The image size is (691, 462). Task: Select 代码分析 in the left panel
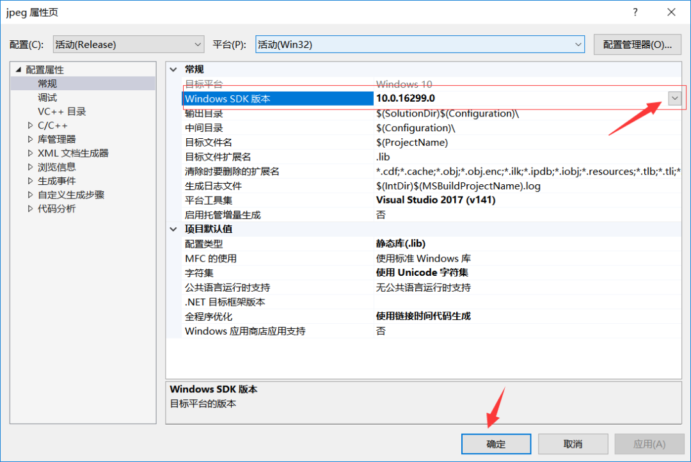click(x=53, y=208)
